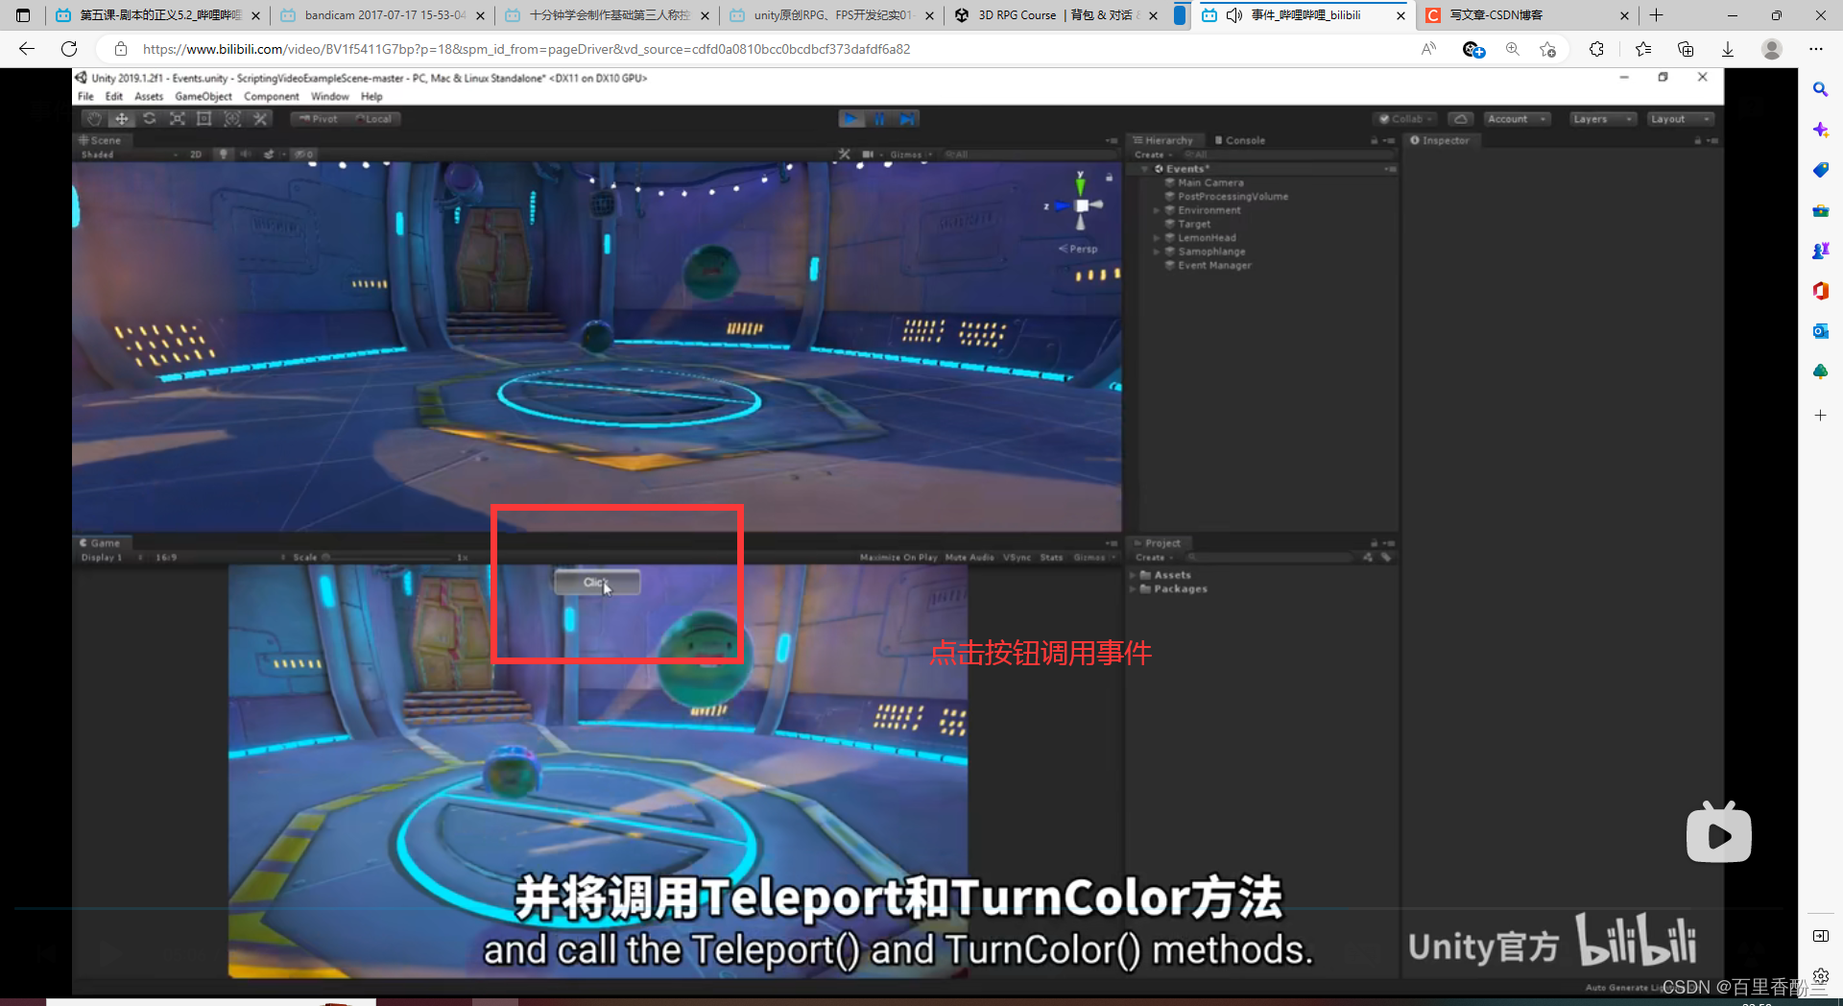Image resolution: width=1843 pixels, height=1006 pixels.
Task: Open Hierarchy panel options menu icon
Action: (x=1389, y=140)
